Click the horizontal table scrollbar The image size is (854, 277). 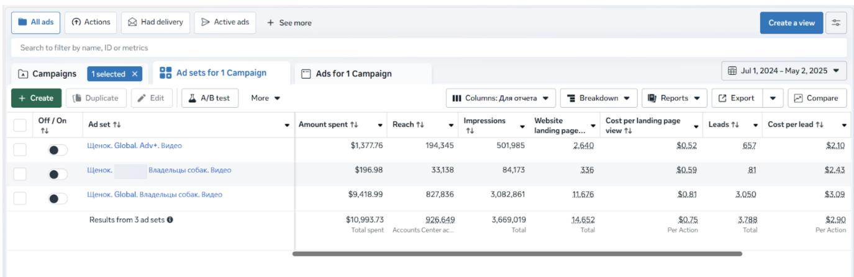pos(517,253)
